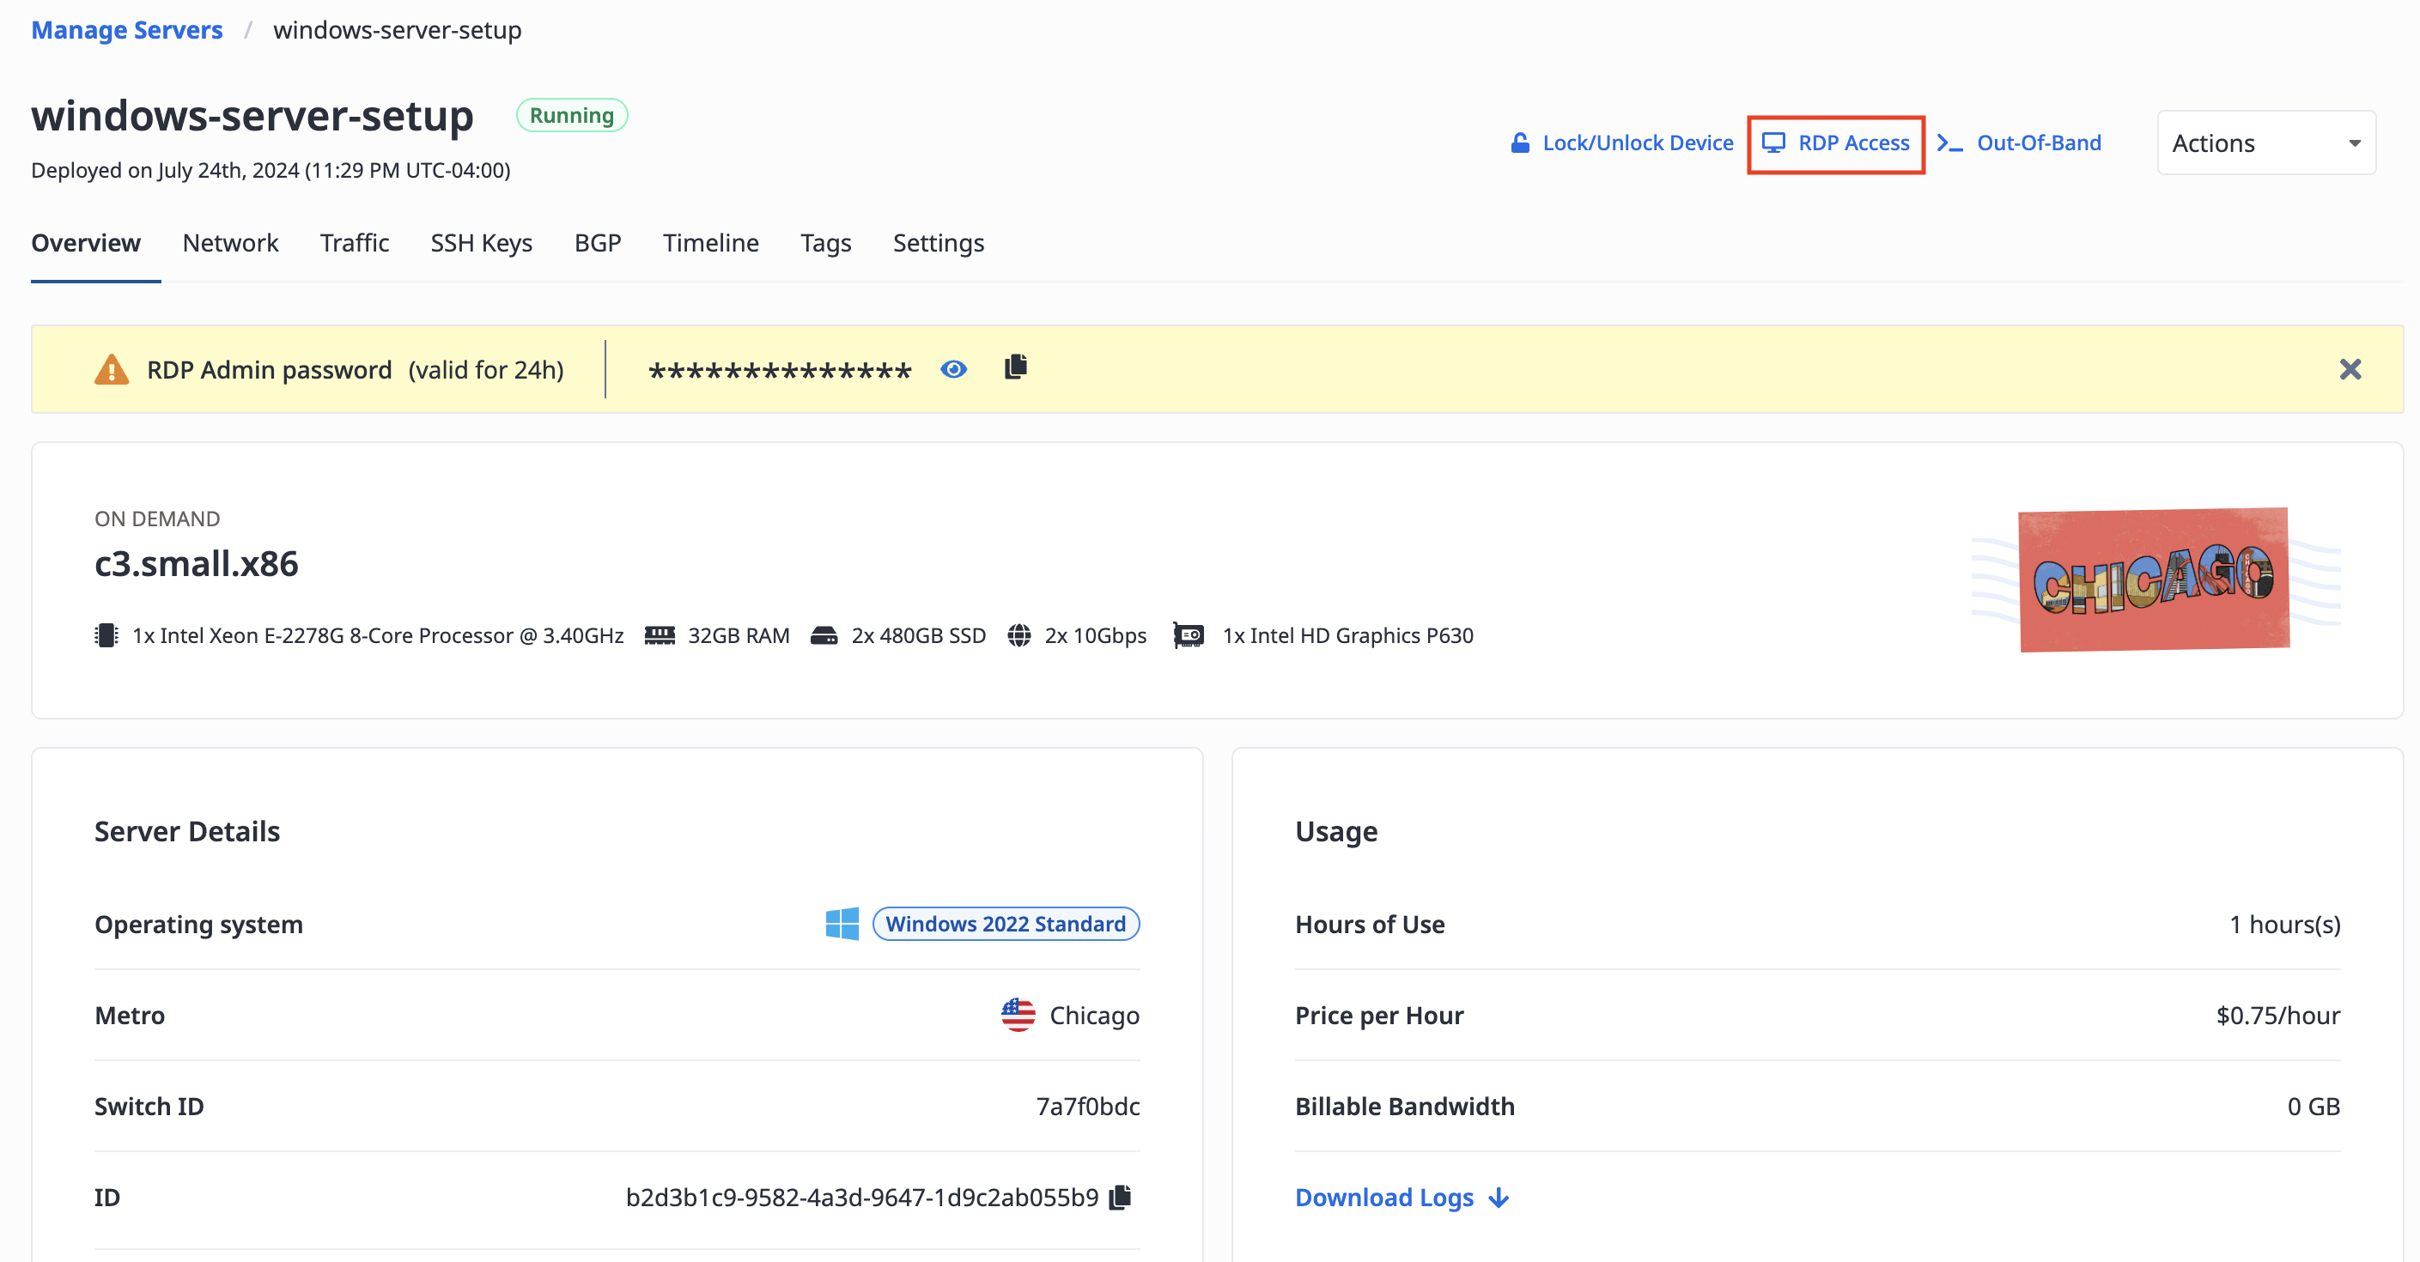Screen dimensions: 2420x1262
Task: Click the 1 hours(s) usage value
Action: [2284, 924]
